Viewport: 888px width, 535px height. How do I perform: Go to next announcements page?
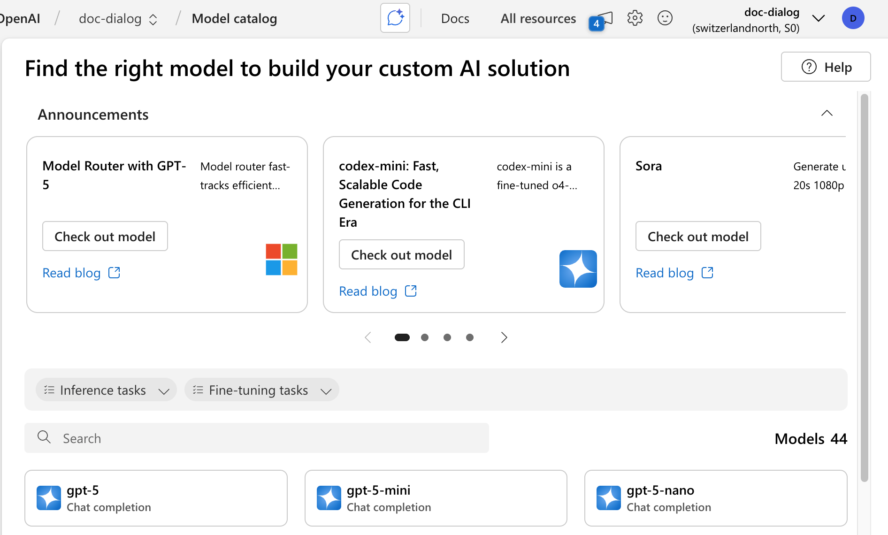click(504, 337)
